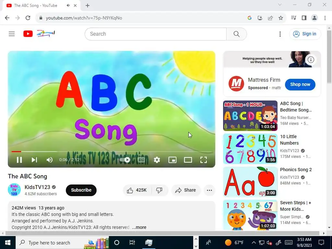
Task: Share the video
Action: click(186, 190)
